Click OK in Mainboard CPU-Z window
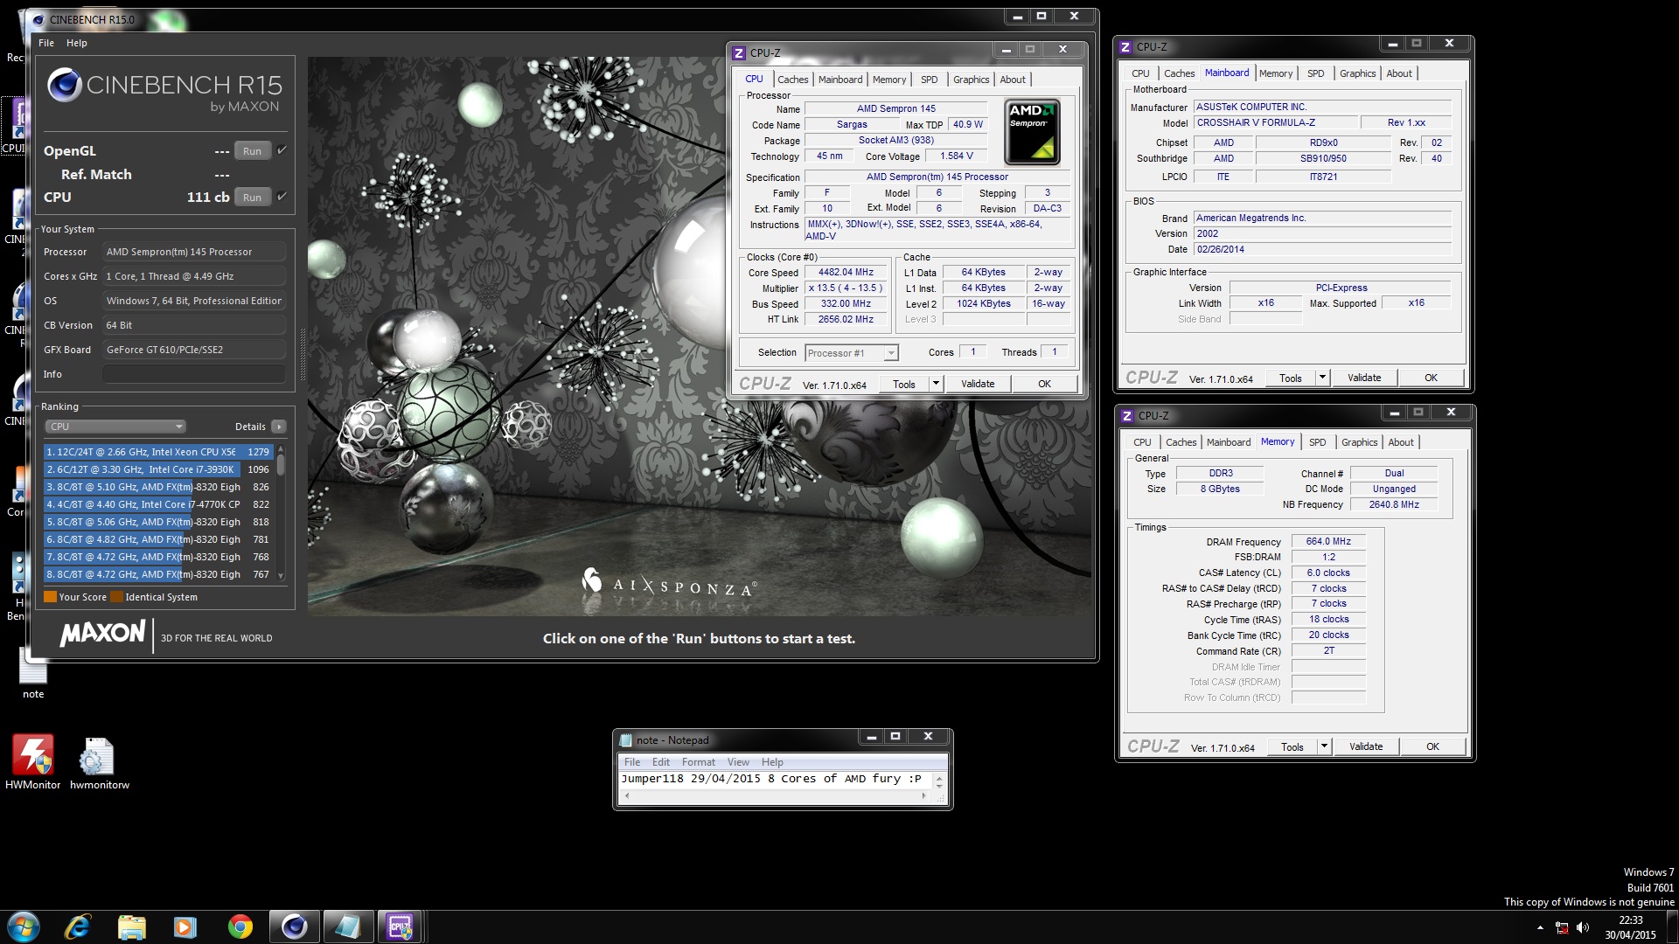1679x944 pixels. (1431, 378)
